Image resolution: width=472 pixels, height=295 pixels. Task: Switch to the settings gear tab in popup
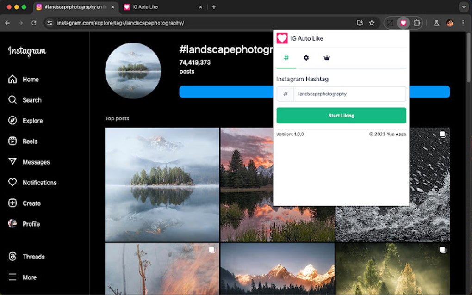[306, 58]
